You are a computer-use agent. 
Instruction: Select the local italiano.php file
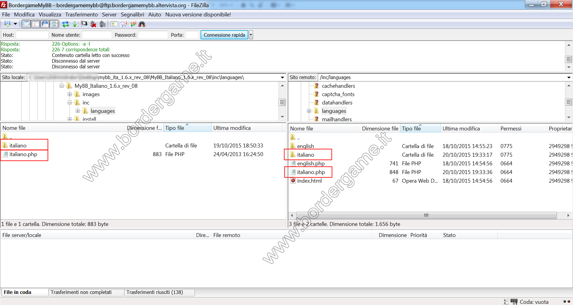pyautogui.click(x=23, y=154)
